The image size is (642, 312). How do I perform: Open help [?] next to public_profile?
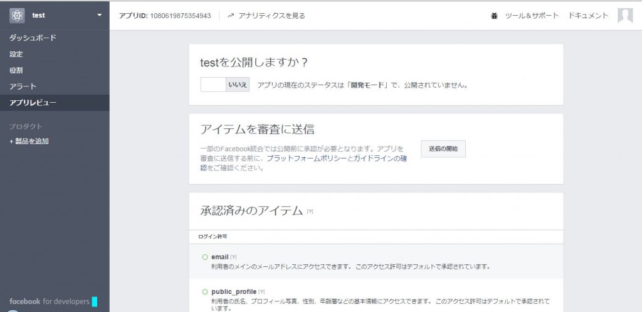[261, 292]
